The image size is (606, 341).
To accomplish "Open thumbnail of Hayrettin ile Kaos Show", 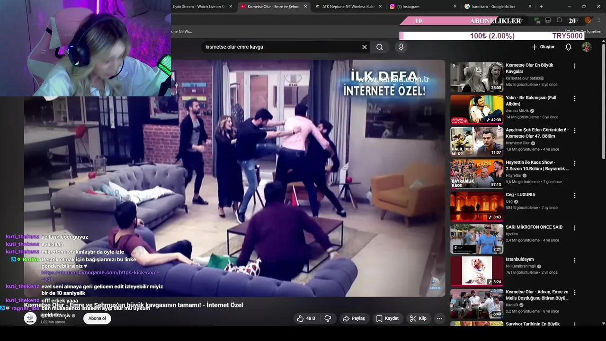I will (477, 174).
